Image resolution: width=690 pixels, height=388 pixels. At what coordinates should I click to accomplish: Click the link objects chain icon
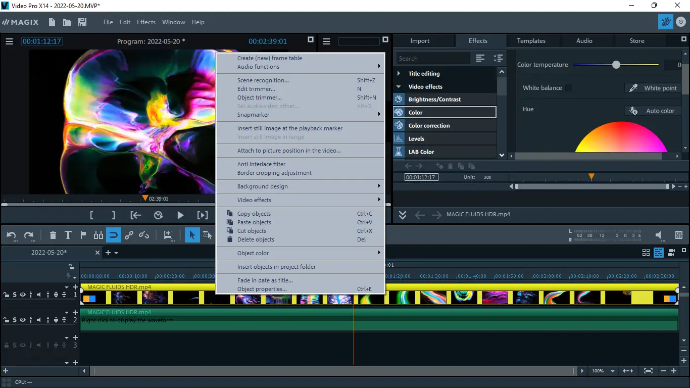[129, 235]
